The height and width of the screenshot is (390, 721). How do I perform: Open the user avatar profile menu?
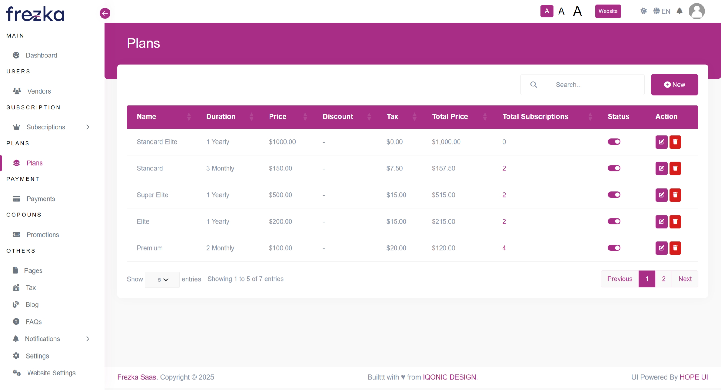point(696,11)
